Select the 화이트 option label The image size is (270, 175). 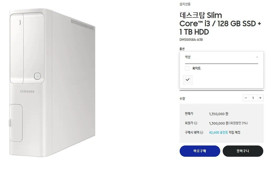[197, 68]
